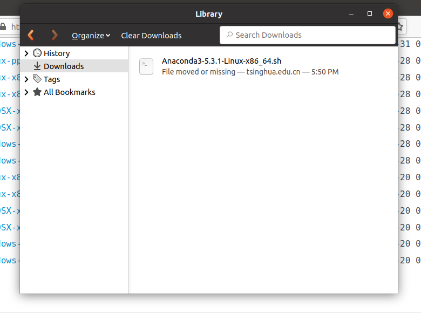Click the Downloads arrow icon
This screenshot has height=313, width=421.
tap(37, 66)
